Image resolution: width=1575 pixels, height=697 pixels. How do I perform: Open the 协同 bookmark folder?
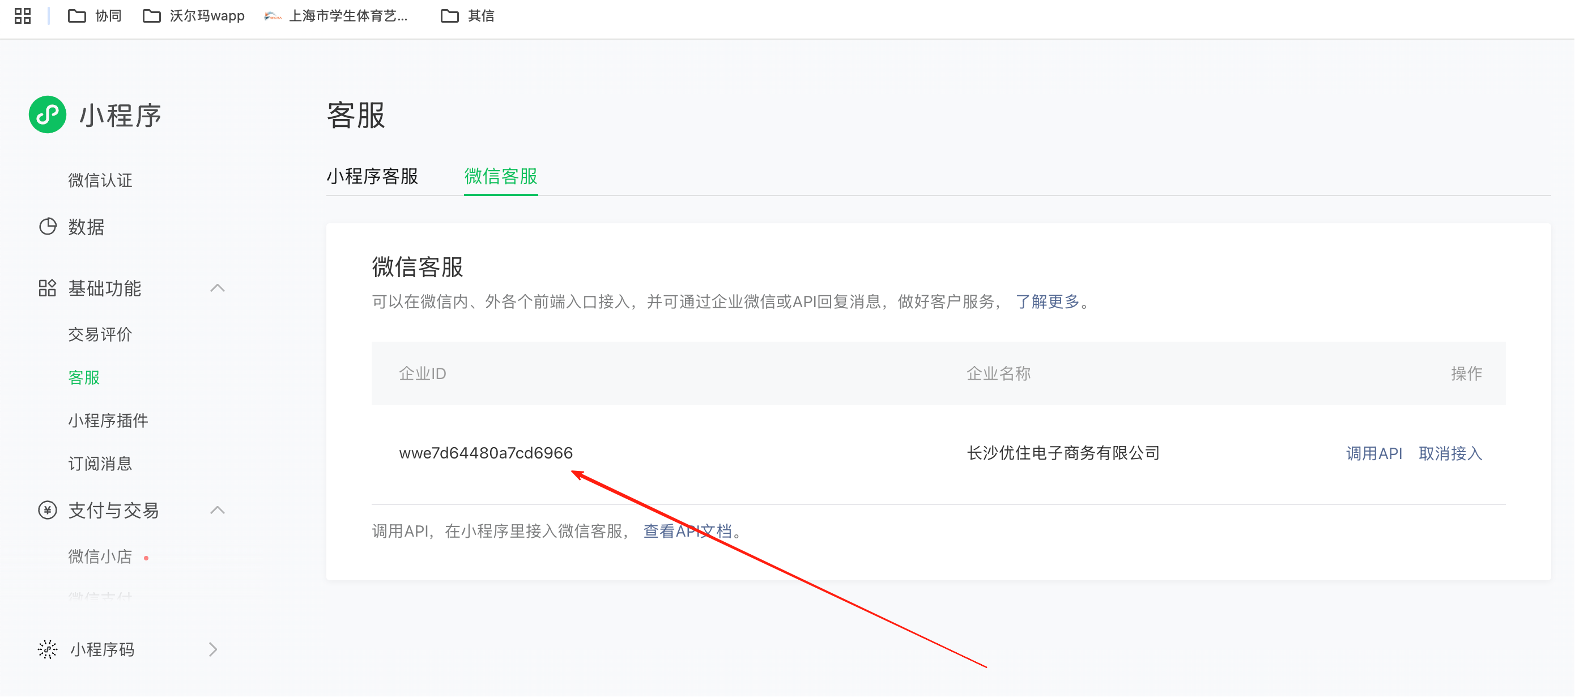pyautogui.click(x=95, y=16)
